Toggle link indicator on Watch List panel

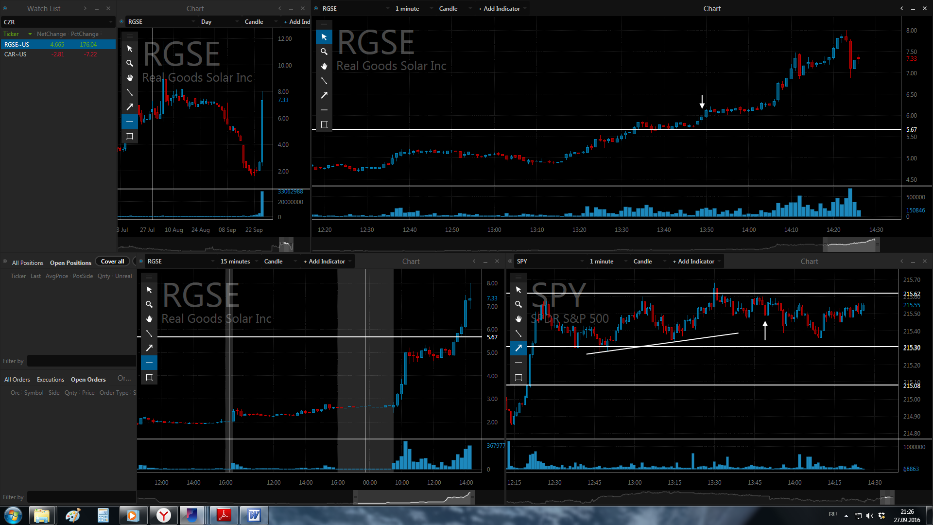tap(5, 8)
